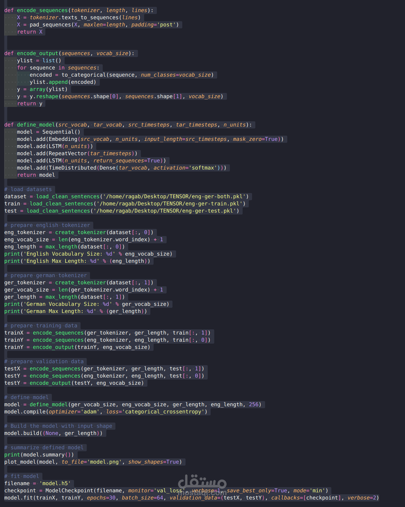Click the print 'English Max Length' line
The width and height of the screenshot is (405, 507).
coord(77,261)
